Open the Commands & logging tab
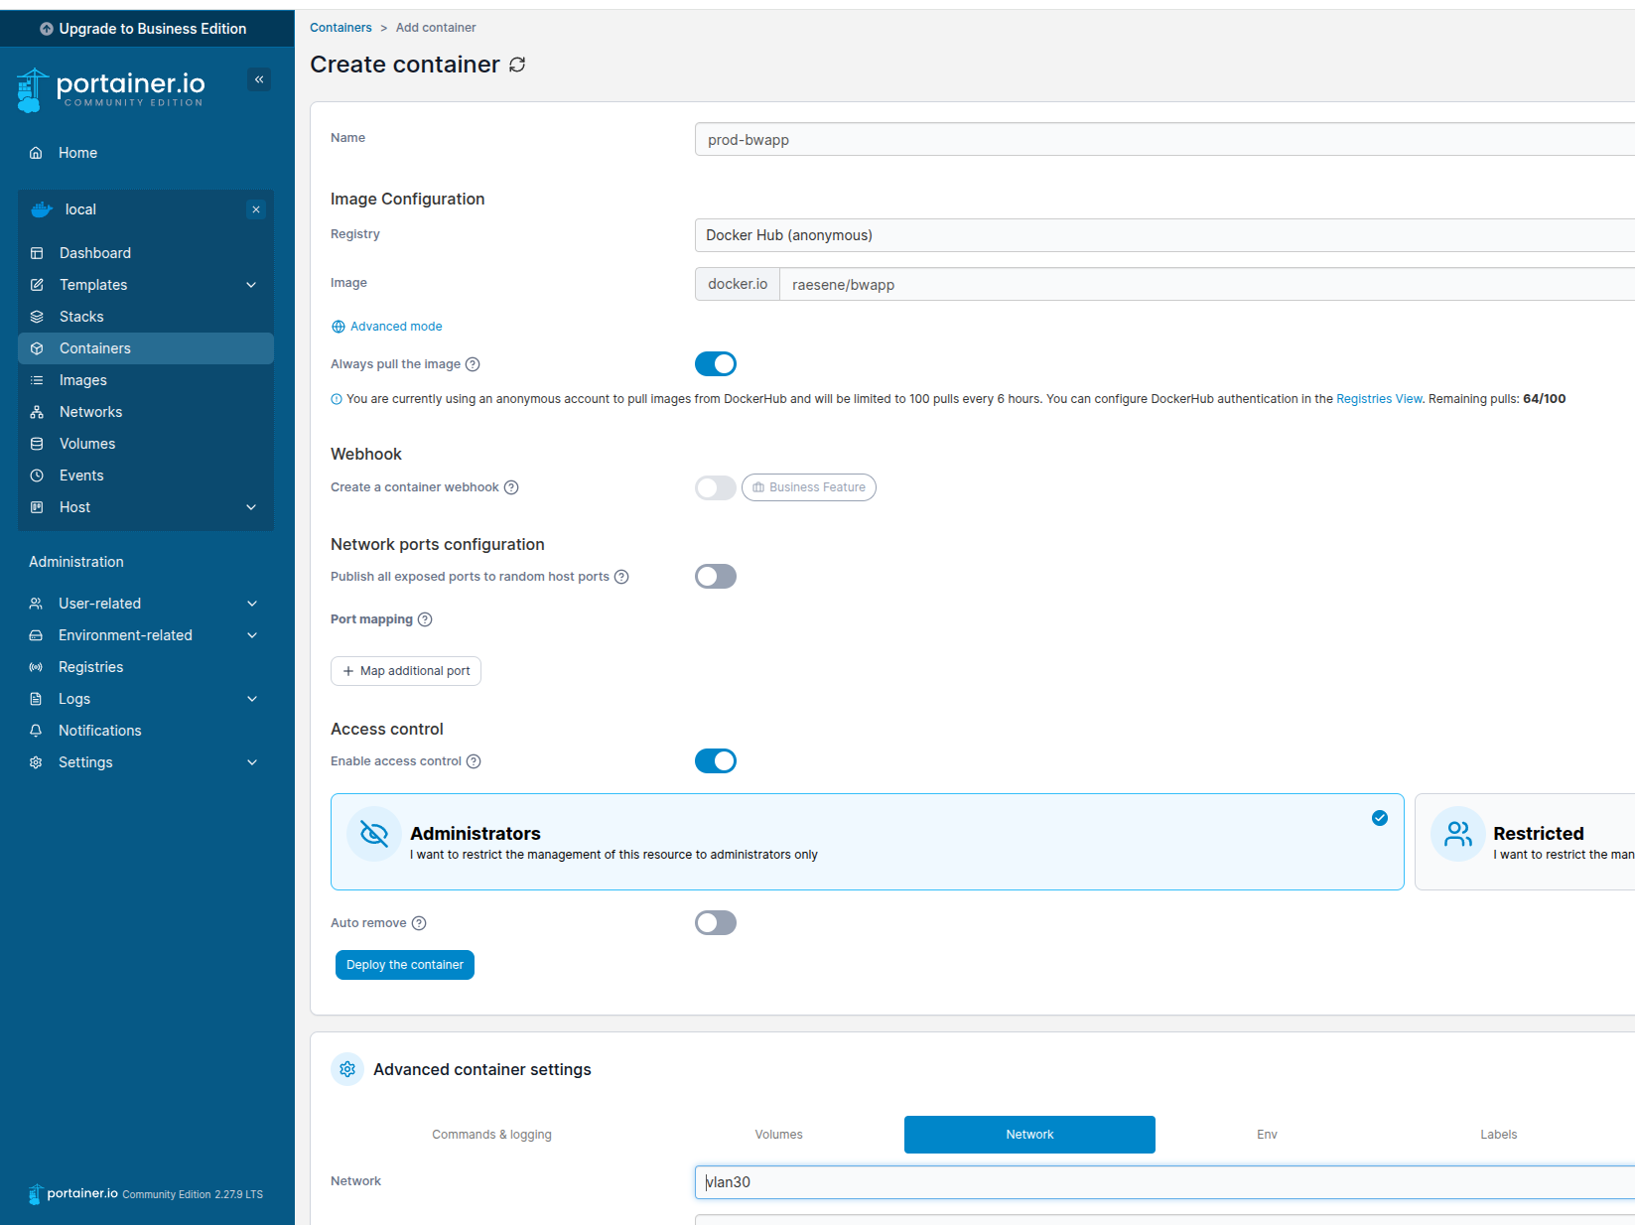 coord(491,1134)
